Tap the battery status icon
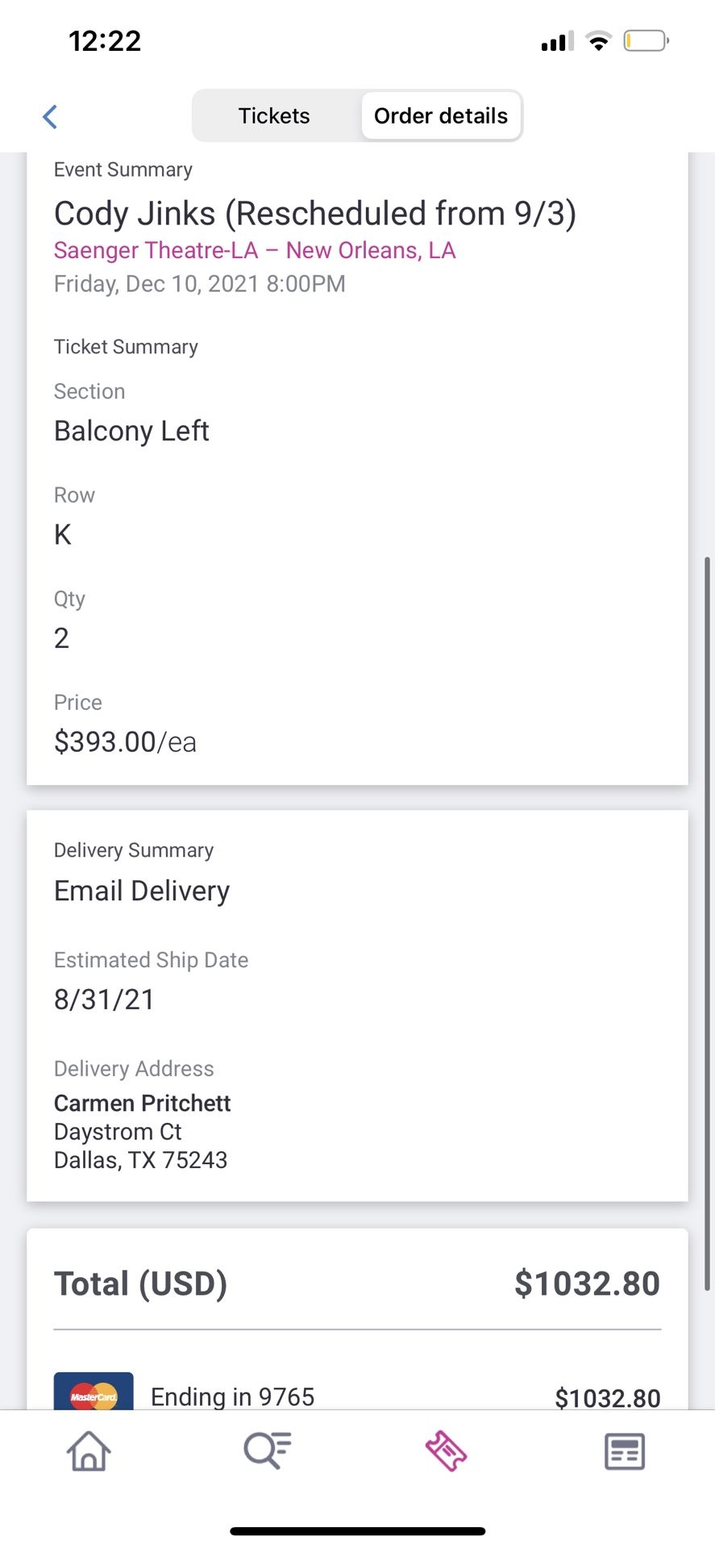This screenshot has height=1549, width=715. [646, 40]
